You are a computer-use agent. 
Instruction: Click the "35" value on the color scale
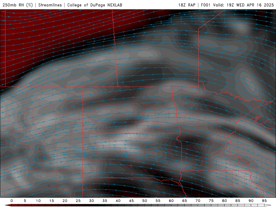(105, 201)
